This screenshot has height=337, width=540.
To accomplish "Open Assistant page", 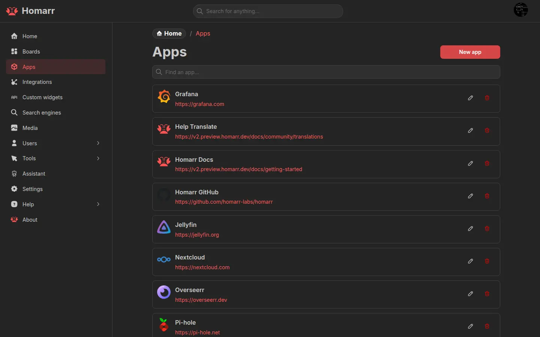I will pos(56,174).
